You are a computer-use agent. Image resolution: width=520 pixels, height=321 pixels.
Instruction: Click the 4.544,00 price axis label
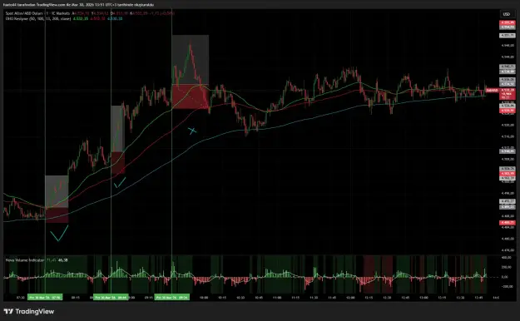pyautogui.click(x=508, y=57)
